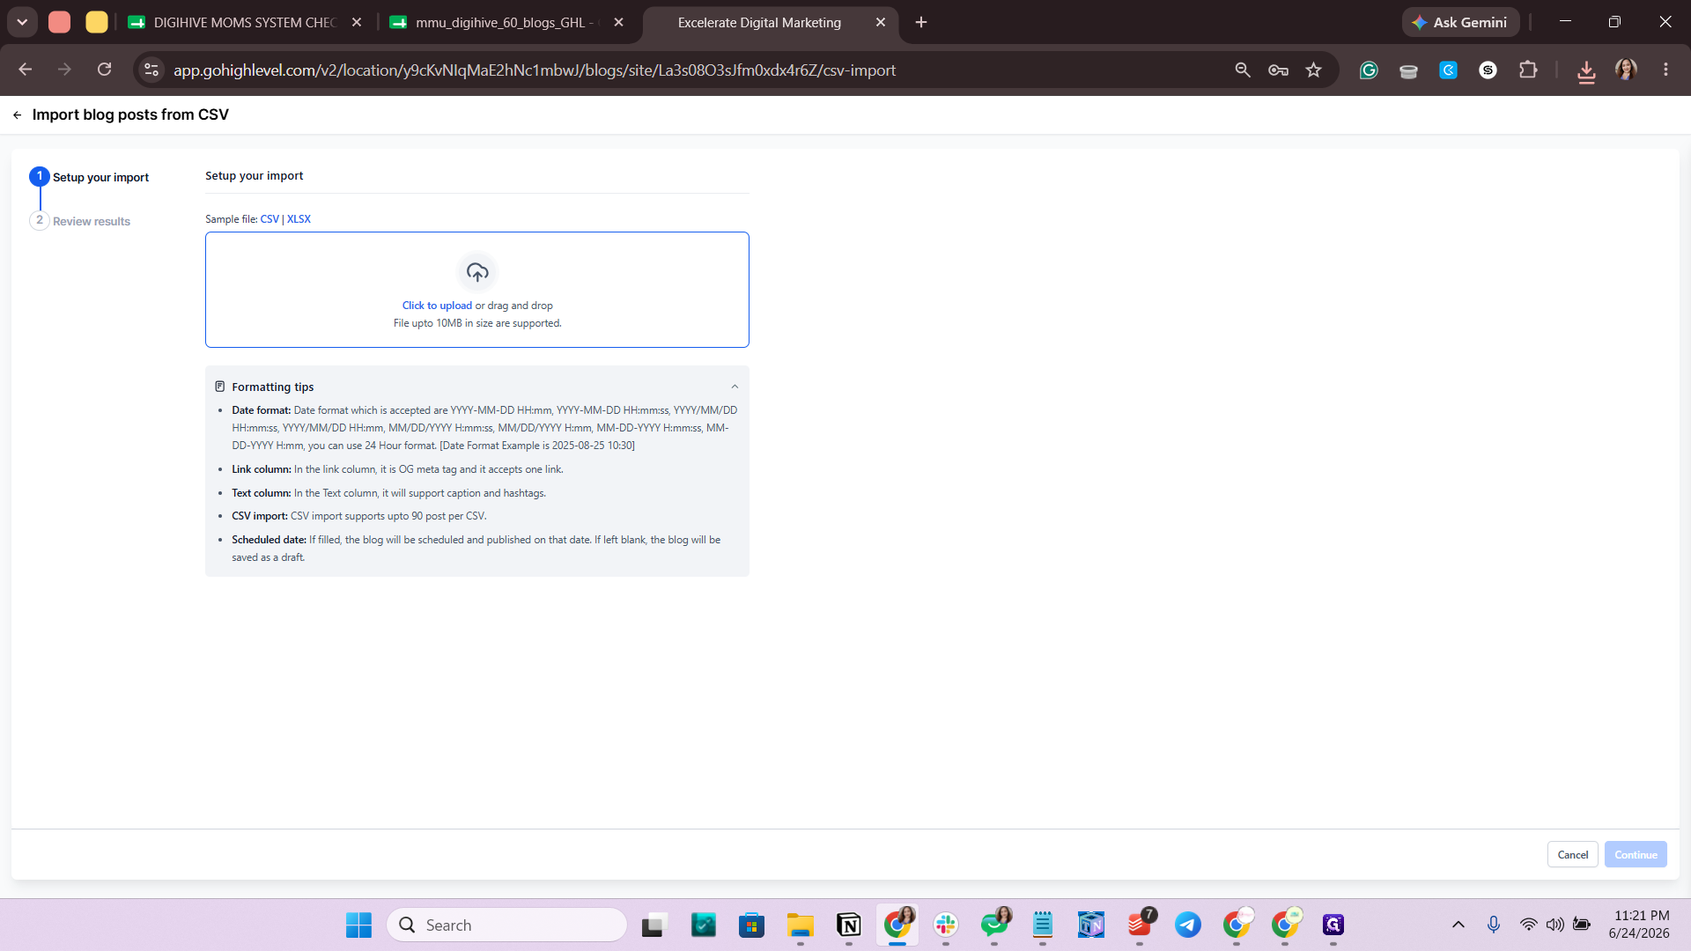1691x951 pixels.
Task: Cancel the CSV import
Action: [1572, 854]
